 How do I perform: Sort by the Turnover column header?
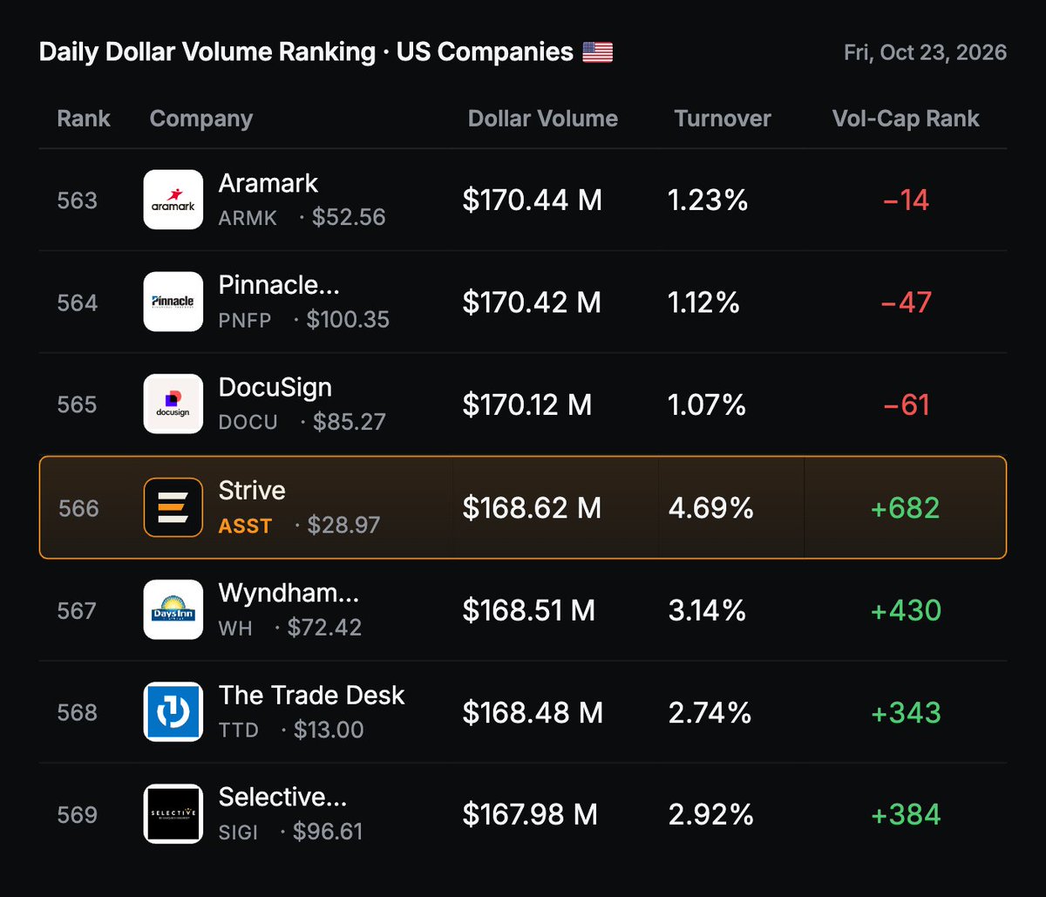pyautogui.click(x=723, y=119)
